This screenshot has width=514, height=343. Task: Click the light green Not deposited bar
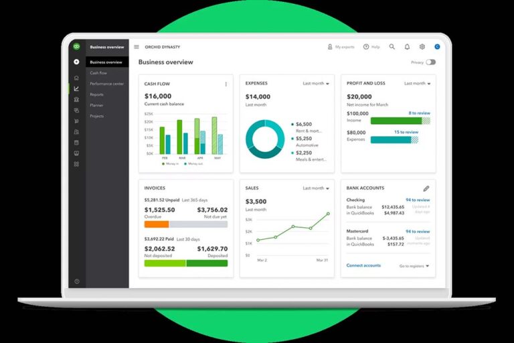pyautogui.click(x=165, y=263)
